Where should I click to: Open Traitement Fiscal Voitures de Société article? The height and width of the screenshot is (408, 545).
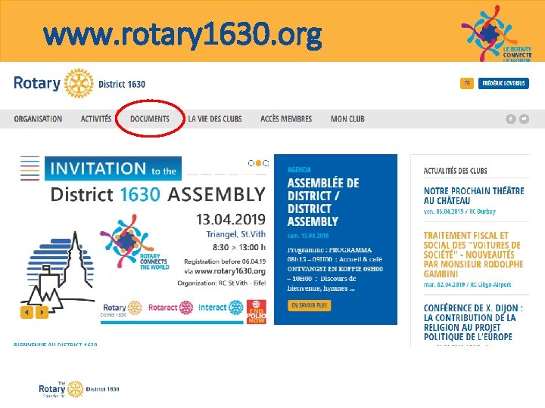473,255
